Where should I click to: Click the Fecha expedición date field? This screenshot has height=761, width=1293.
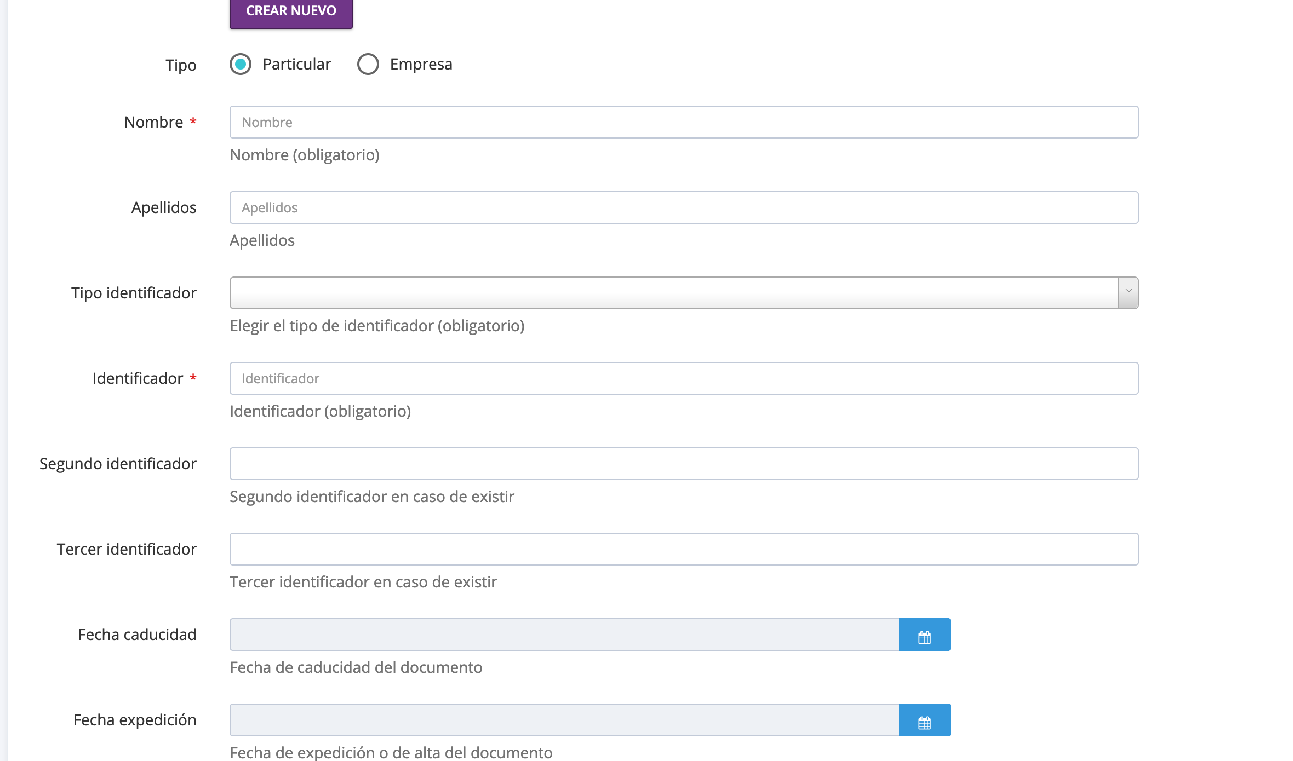tap(564, 720)
